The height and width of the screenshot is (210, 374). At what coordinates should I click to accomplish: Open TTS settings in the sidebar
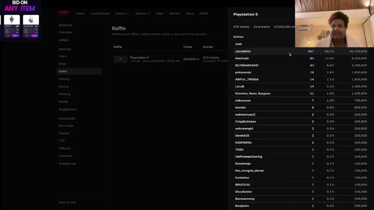click(x=62, y=141)
